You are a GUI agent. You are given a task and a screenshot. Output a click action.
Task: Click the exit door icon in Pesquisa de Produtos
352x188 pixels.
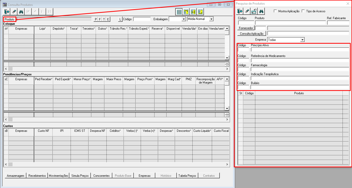(240, 11)
